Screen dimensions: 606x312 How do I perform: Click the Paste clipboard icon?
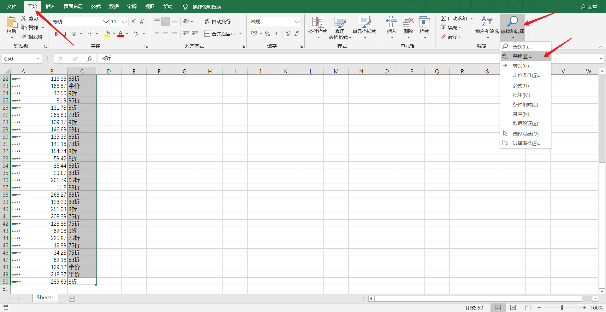tap(12, 21)
